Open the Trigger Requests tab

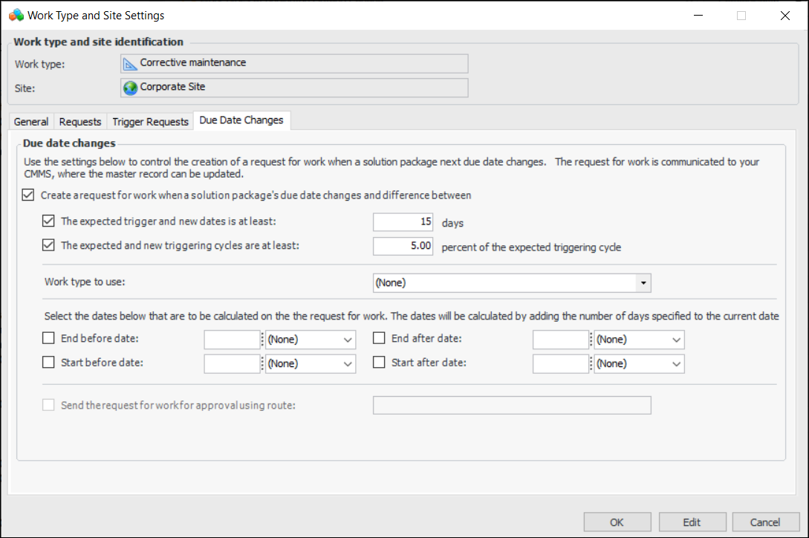click(x=150, y=122)
